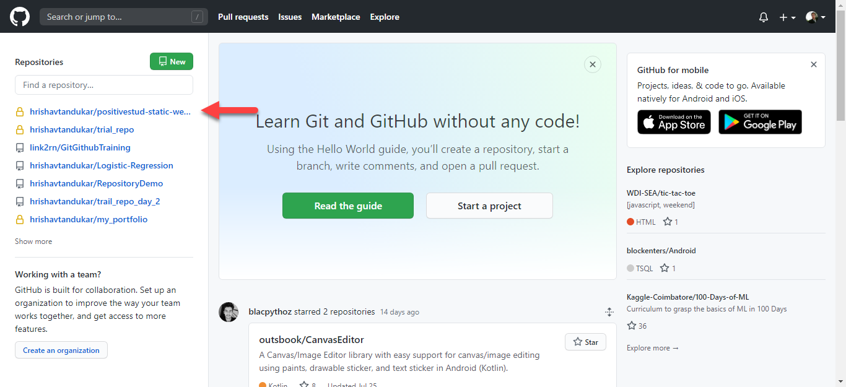
Task: Open link2rn/GitGithubTraining repository
Action: click(x=80, y=147)
